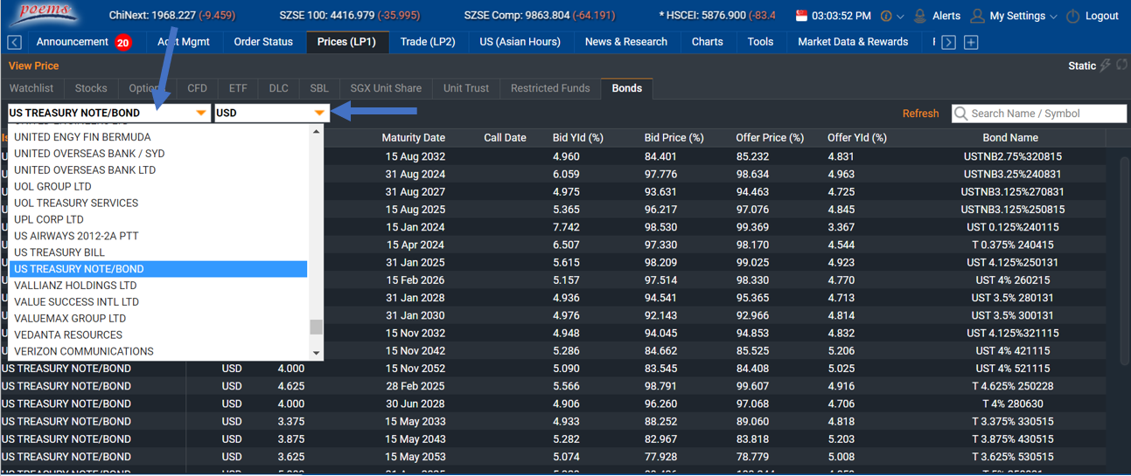
Task: Select the Stocks sub-tab
Action: (x=91, y=88)
